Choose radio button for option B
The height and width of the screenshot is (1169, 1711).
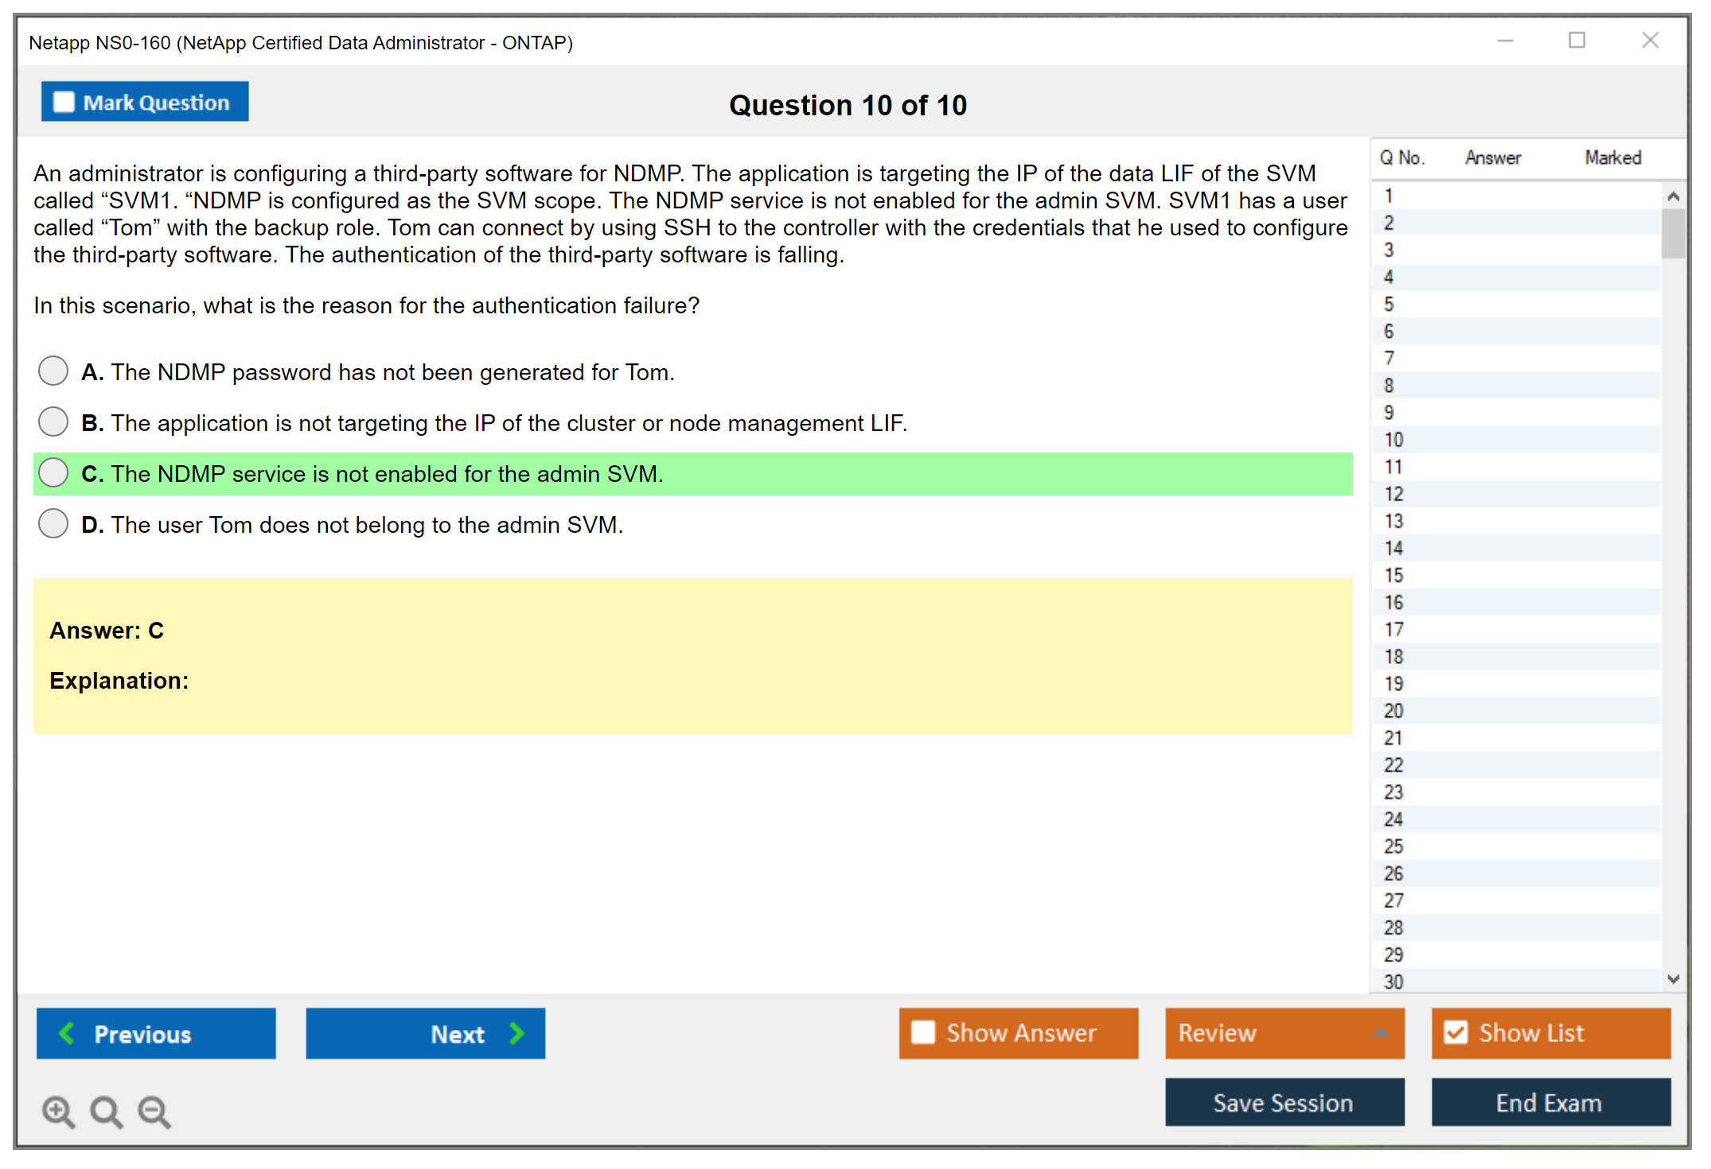(x=53, y=421)
